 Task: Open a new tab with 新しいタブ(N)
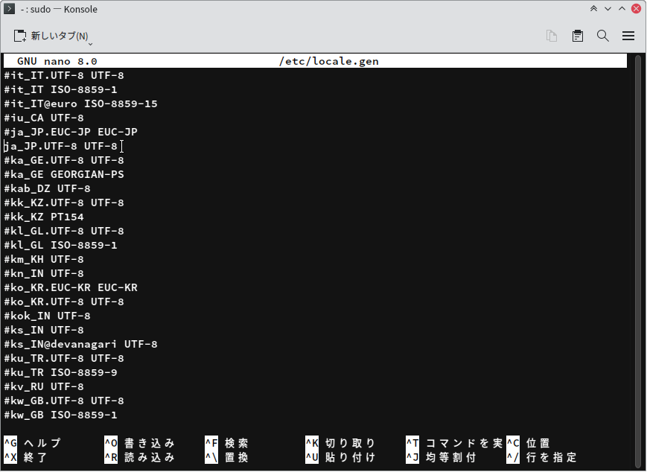coord(51,36)
